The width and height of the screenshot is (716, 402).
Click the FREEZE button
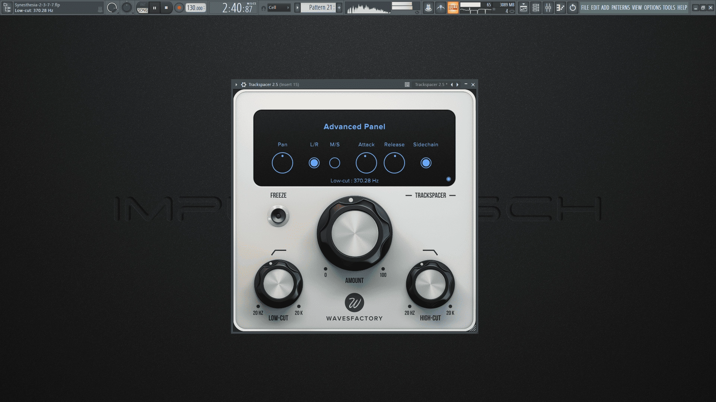click(278, 216)
